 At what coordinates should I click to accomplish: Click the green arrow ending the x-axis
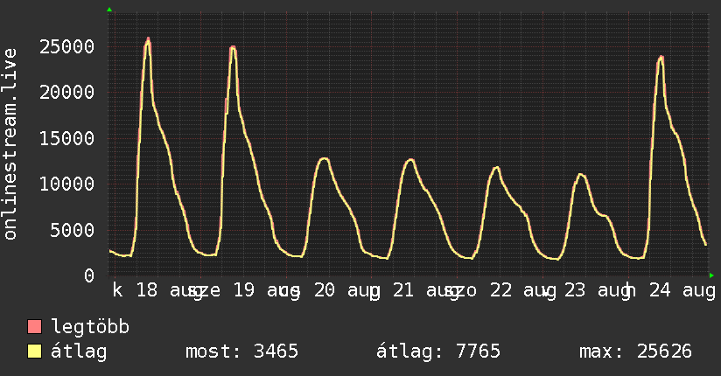tap(711, 275)
